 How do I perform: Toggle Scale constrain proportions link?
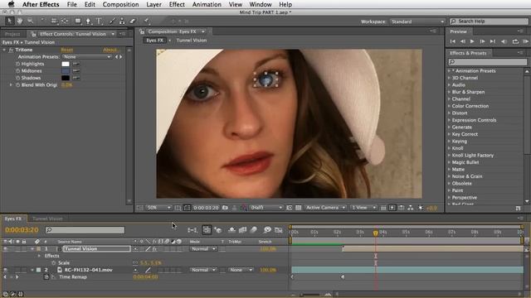[x=135, y=263]
